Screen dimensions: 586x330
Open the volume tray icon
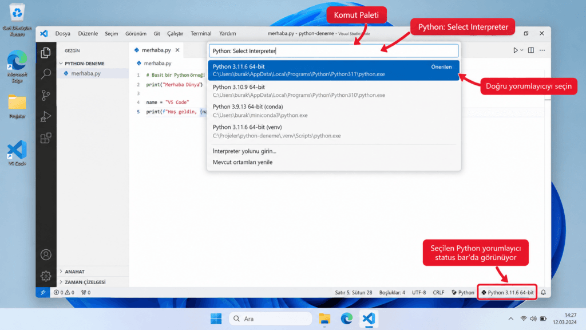[533, 319]
